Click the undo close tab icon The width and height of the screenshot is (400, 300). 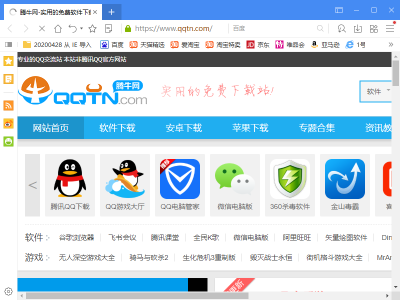point(72,28)
